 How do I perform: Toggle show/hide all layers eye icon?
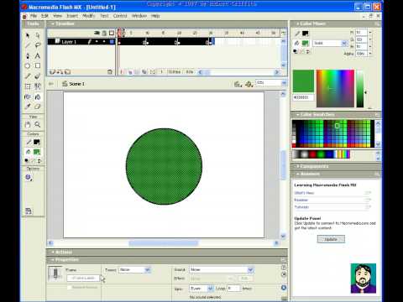(x=97, y=33)
